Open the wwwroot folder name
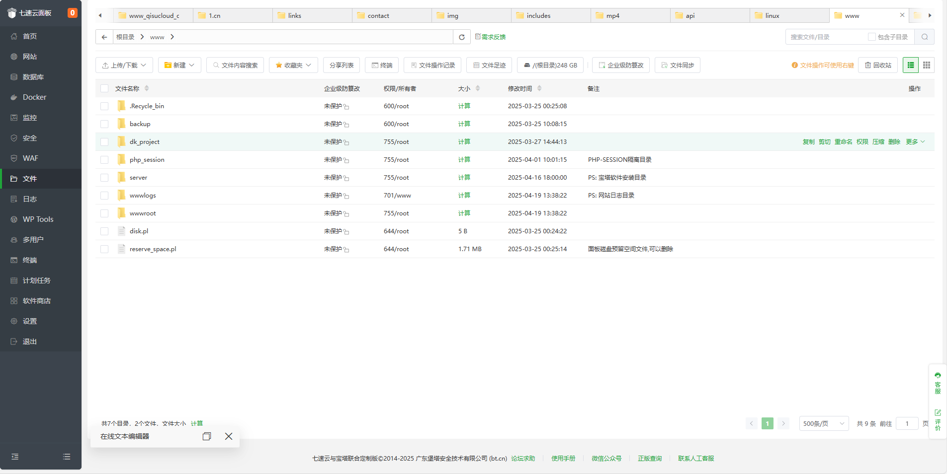947x474 pixels. click(x=143, y=213)
